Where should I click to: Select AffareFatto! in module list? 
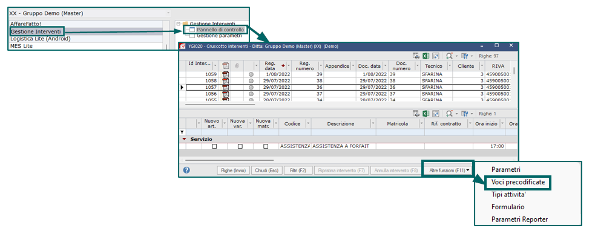(26, 24)
